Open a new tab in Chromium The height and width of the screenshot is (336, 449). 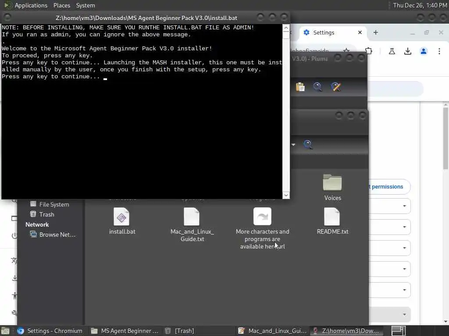(x=376, y=32)
